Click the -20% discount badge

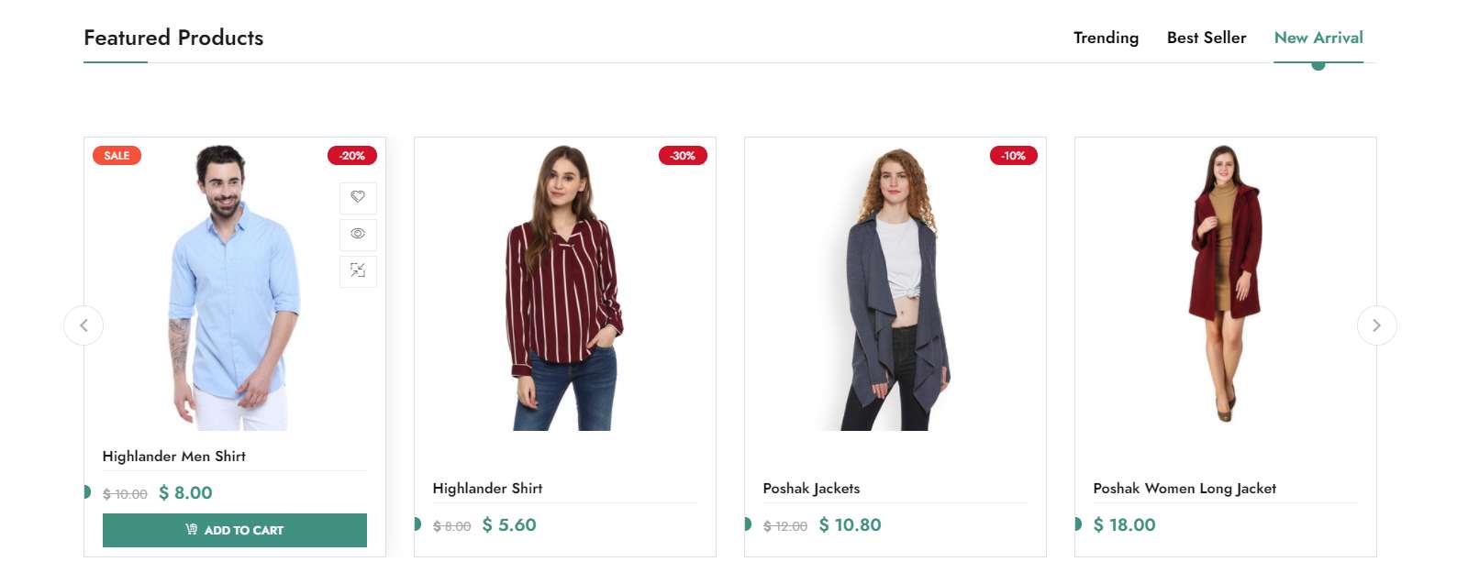pyautogui.click(x=352, y=156)
